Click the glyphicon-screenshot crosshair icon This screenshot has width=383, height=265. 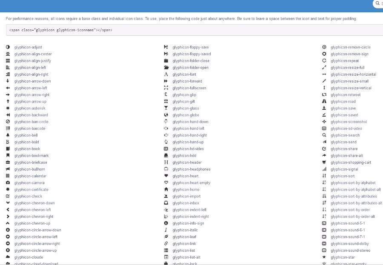pyautogui.click(x=324, y=121)
